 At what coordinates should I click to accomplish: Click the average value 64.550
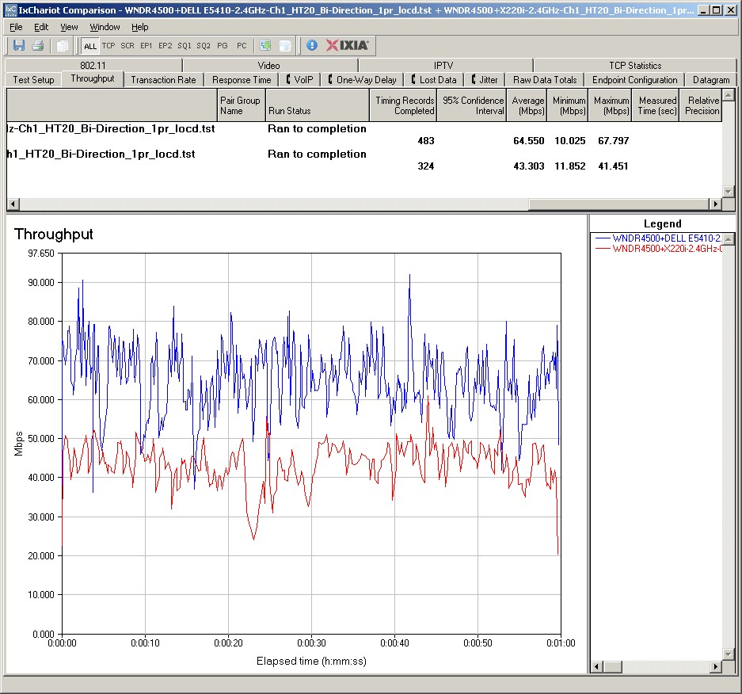pyautogui.click(x=528, y=140)
